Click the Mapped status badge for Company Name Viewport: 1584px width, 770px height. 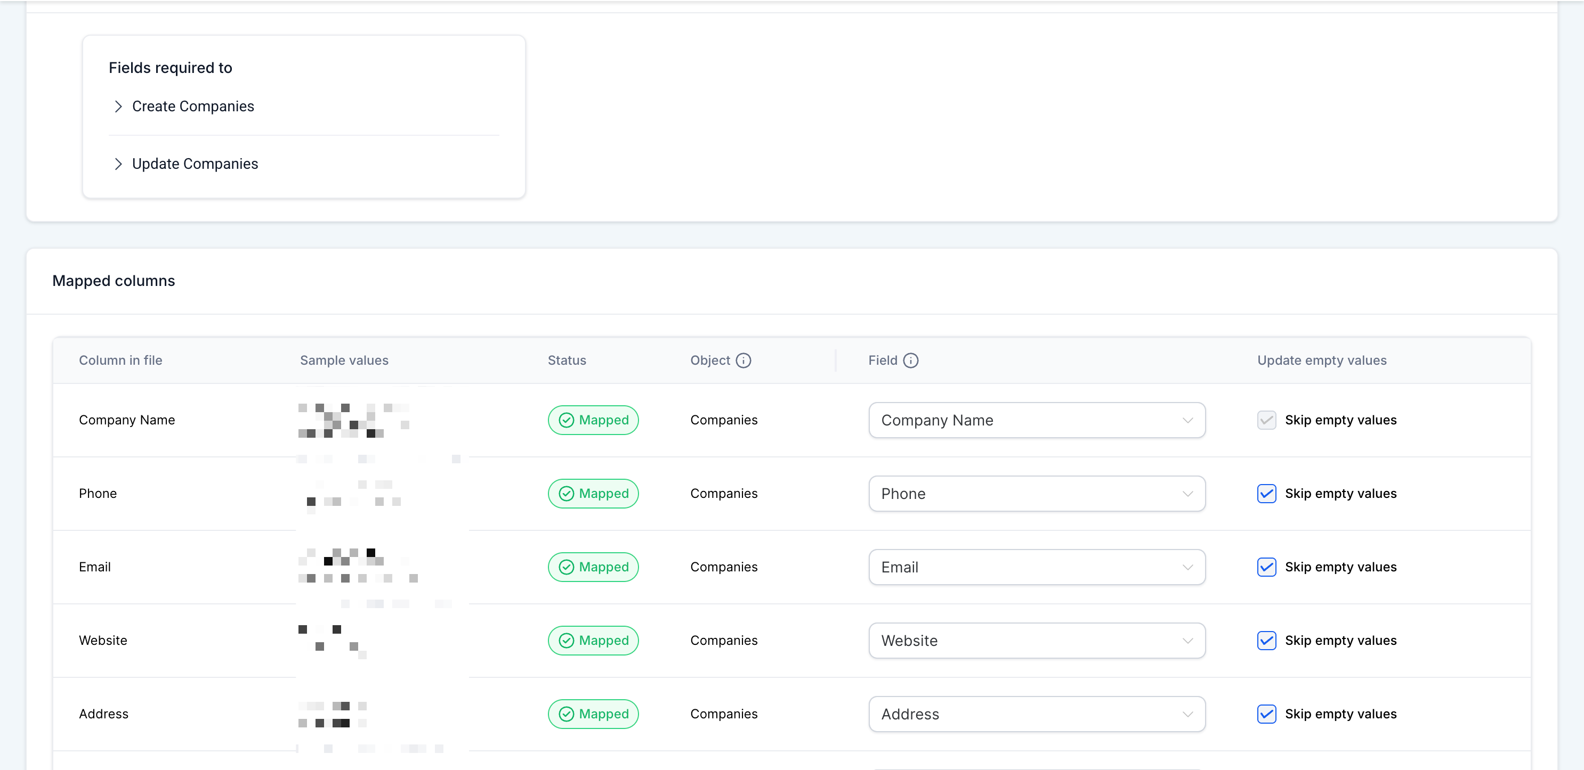coord(593,420)
